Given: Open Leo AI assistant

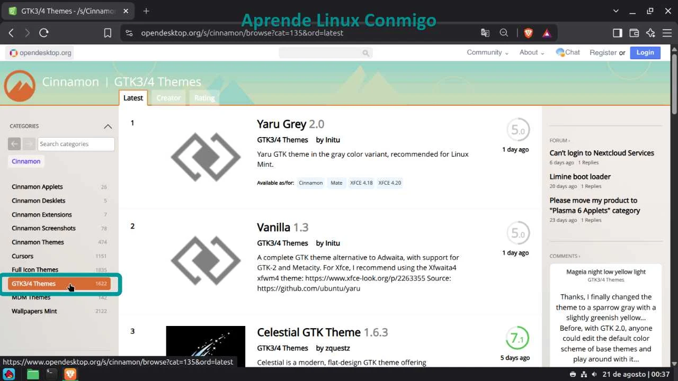Looking at the screenshot, I should pos(650,33).
